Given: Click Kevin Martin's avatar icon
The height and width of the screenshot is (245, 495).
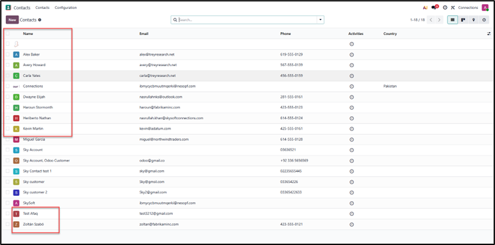Looking at the screenshot, I should pyautogui.click(x=16, y=129).
